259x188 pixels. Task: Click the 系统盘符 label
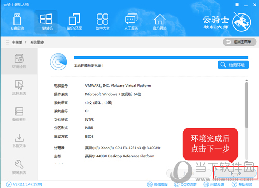click(61, 111)
